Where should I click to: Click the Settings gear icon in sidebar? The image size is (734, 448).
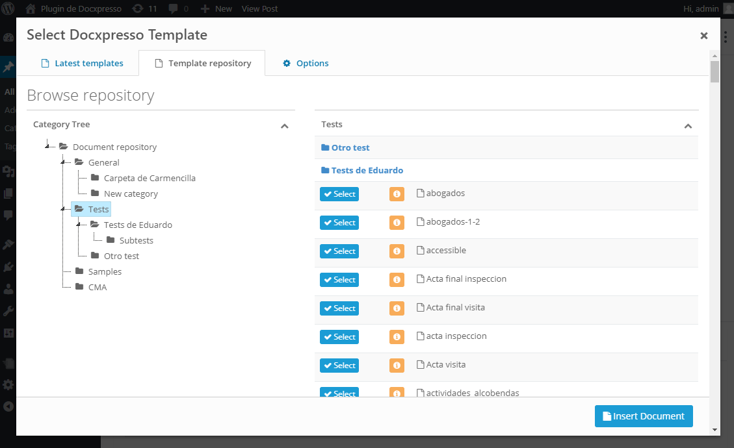point(8,385)
